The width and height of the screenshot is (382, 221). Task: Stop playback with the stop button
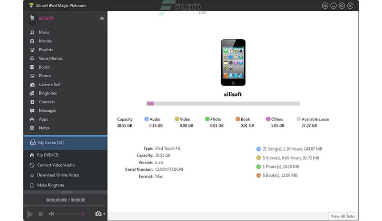41,214
